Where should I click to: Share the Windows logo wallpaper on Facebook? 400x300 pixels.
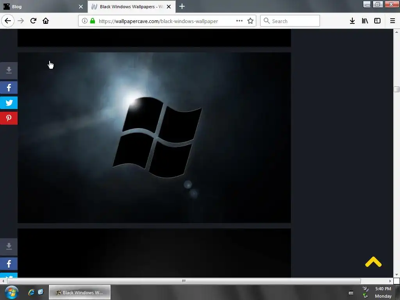pyautogui.click(x=9, y=87)
